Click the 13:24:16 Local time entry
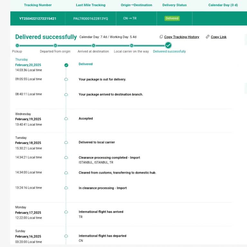This screenshot has width=247, height=247. (29, 188)
